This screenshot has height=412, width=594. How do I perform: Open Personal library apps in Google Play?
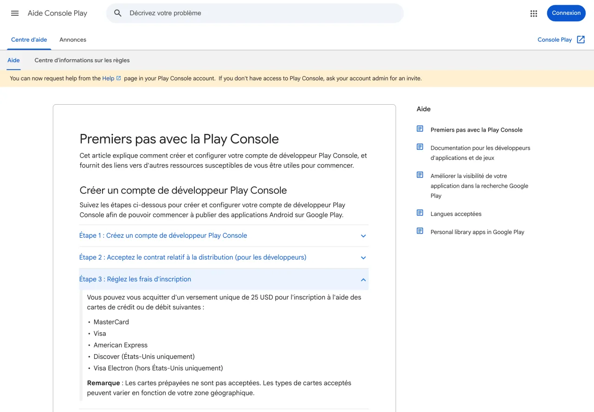pos(478,232)
